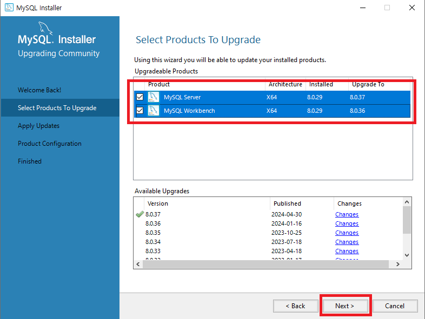
Task: Open the Product Configuration step
Action: tap(50, 144)
